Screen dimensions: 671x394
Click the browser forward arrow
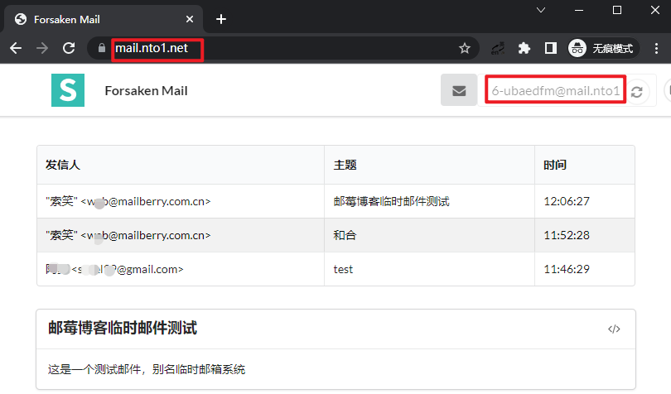pos(42,48)
